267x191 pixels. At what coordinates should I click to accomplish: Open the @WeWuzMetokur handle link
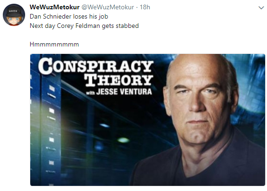[x=107, y=7]
